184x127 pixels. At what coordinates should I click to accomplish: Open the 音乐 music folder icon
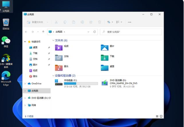[59, 68]
